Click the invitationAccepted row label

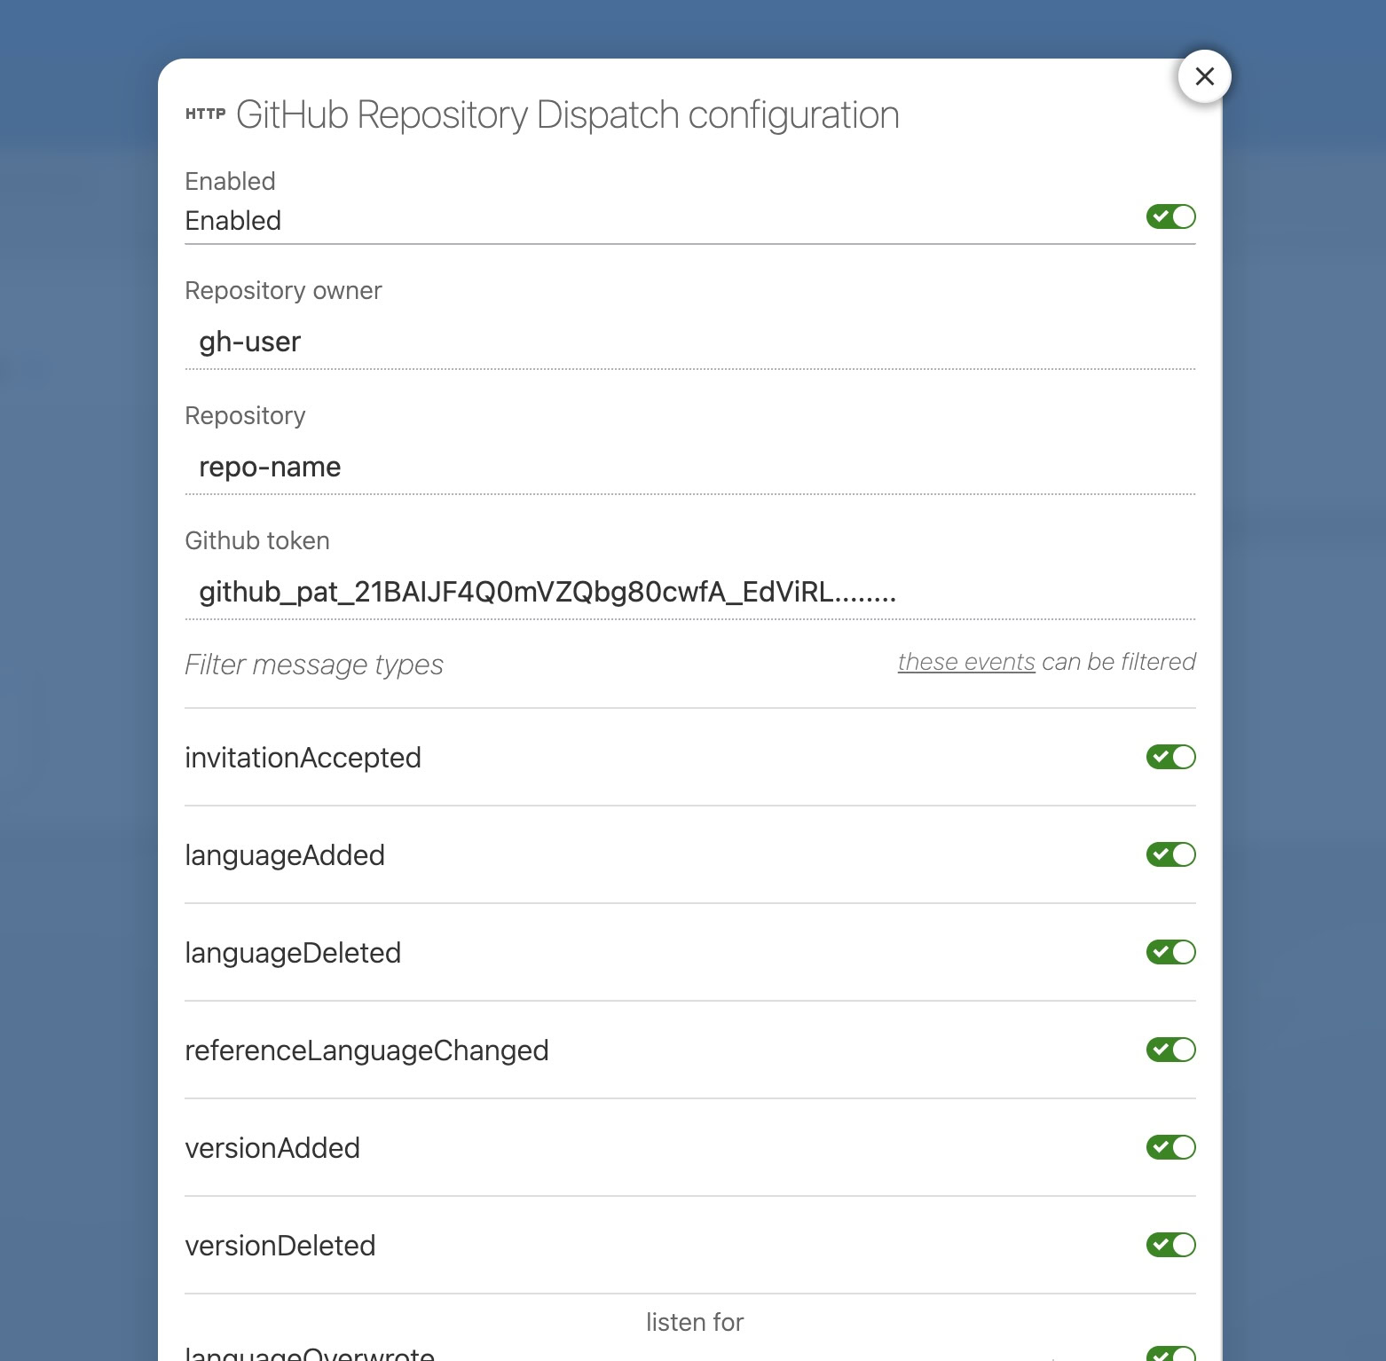[x=303, y=758]
